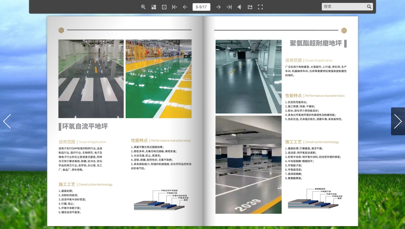
Task: Click the green and yellow factory floor photo
Action: coord(159,79)
